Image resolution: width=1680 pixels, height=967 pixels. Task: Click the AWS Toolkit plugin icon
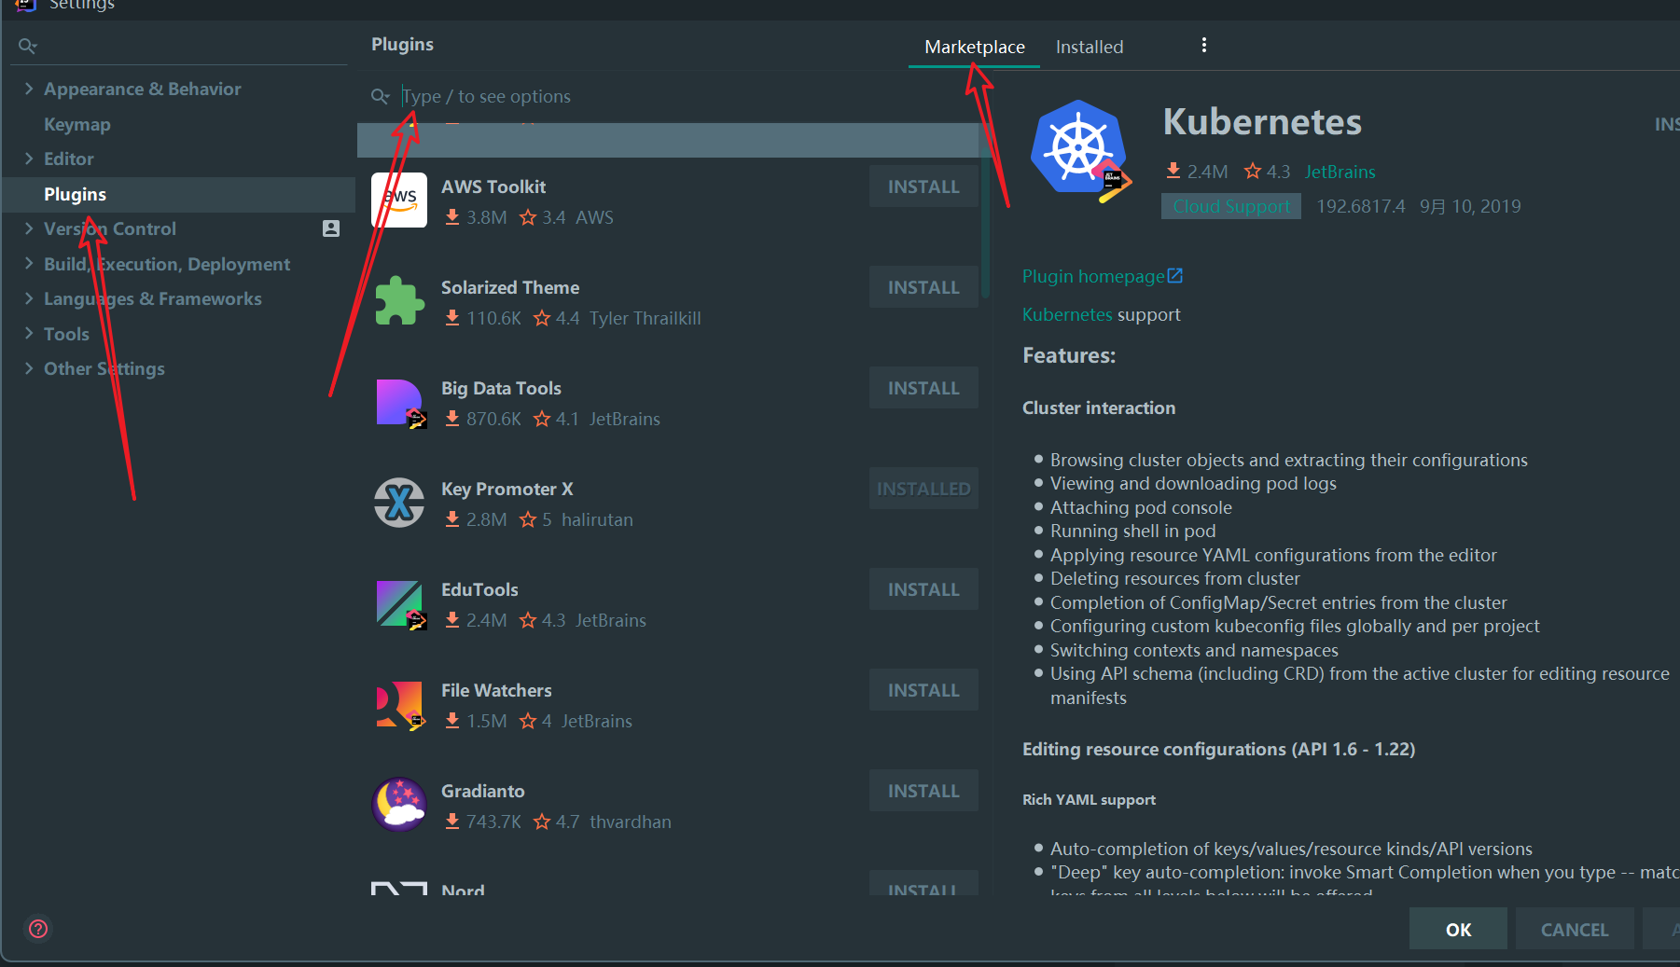[399, 200]
